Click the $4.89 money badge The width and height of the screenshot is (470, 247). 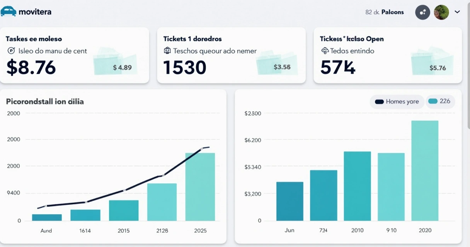pos(122,68)
